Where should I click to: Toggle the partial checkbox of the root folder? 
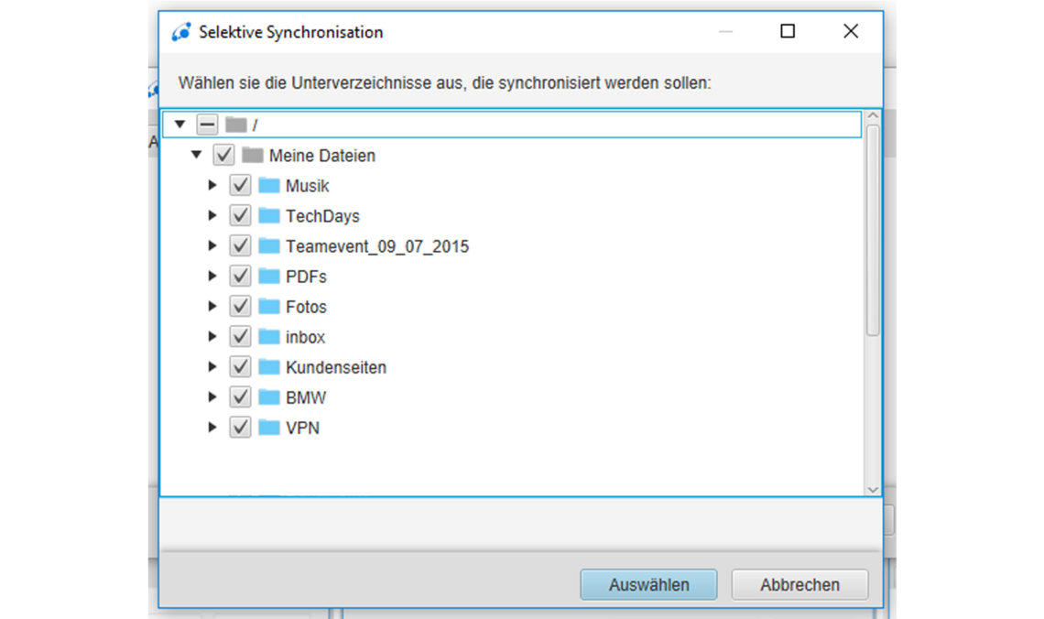(208, 124)
